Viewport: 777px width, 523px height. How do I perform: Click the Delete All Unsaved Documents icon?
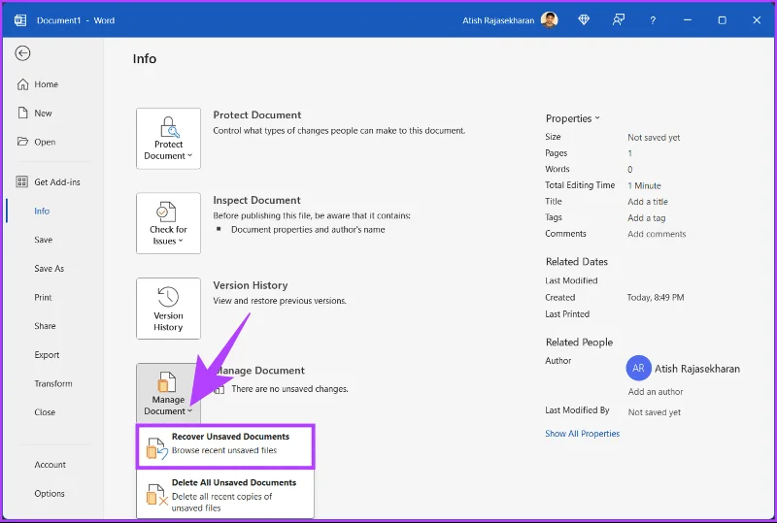(157, 494)
